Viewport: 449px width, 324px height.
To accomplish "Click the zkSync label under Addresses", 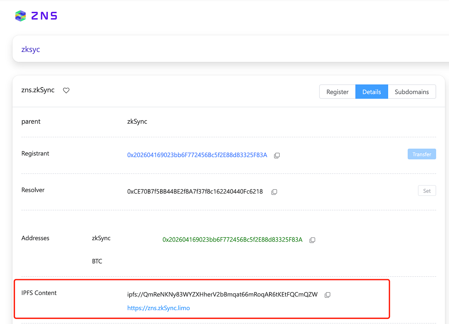I will point(101,238).
